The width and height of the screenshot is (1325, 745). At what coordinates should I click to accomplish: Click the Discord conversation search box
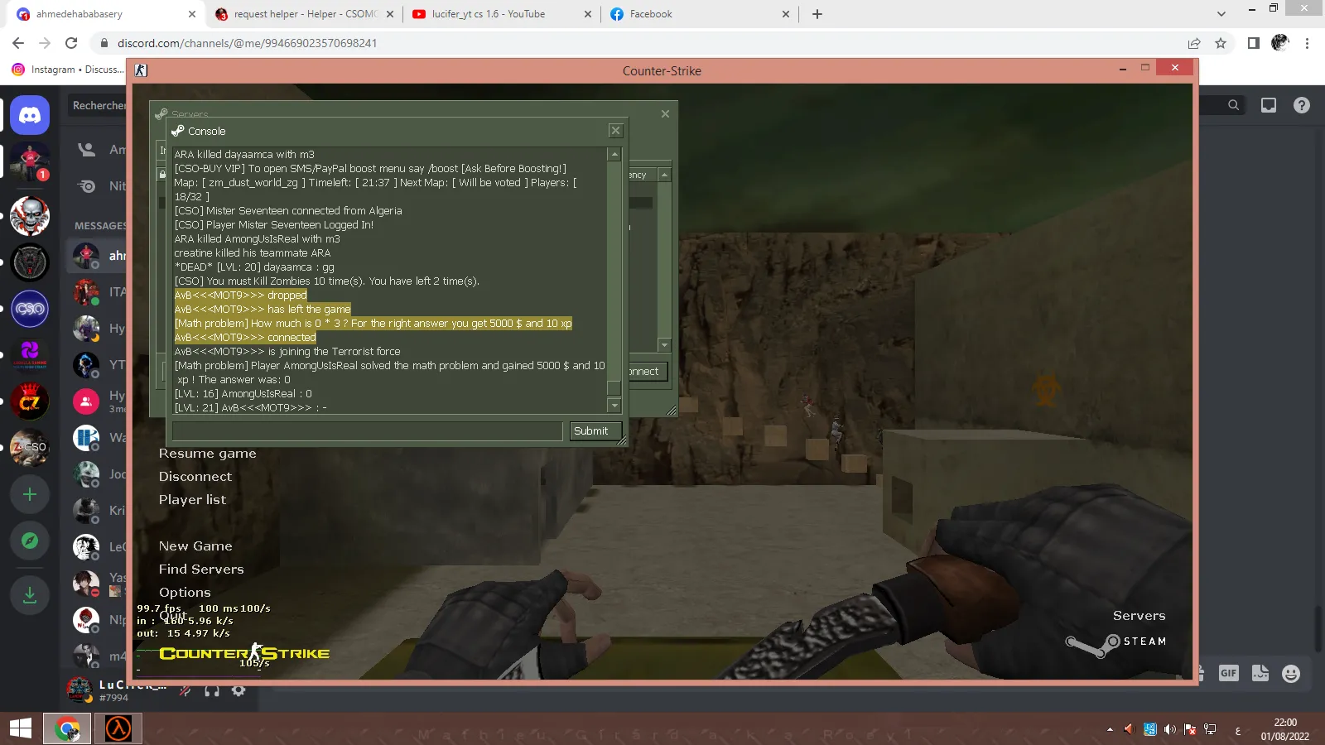98,105
